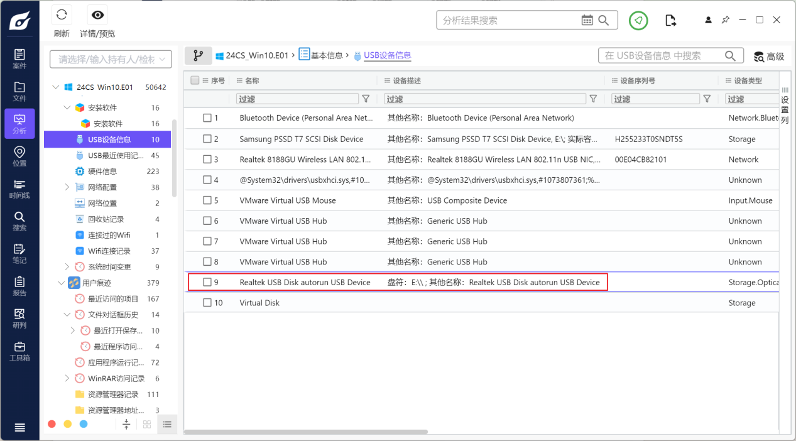Click USB设备信息 breadcrumb link
Viewport: 796px width, 441px height.
(x=387, y=55)
